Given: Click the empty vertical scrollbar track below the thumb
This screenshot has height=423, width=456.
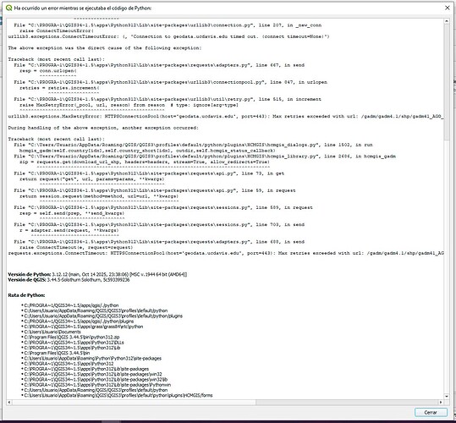Looking at the screenshot, I should click(x=447, y=266).
